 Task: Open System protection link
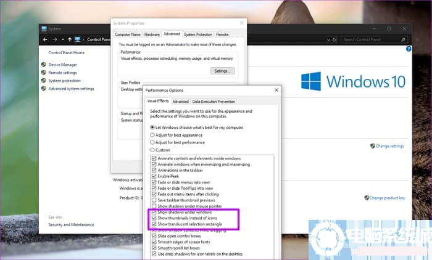(x=64, y=81)
